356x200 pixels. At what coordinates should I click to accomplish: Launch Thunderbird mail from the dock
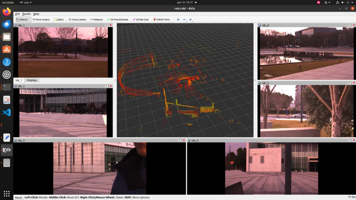7,24
